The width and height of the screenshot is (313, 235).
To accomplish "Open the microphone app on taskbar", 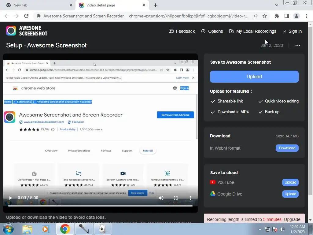I will [84, 229].
